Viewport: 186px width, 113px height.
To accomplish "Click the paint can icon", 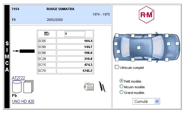I will pyautogui.click(x=17, y=86).
